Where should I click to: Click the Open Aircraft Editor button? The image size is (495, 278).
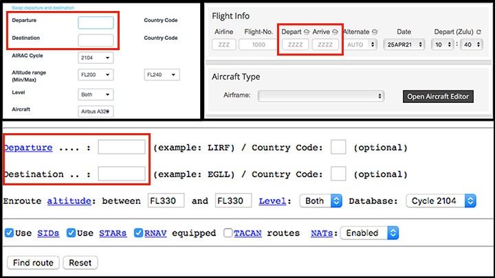pos(438,96)
